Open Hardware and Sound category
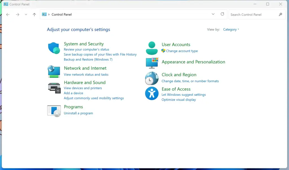The width and height of the screenshot is (289, 170). 85,83
